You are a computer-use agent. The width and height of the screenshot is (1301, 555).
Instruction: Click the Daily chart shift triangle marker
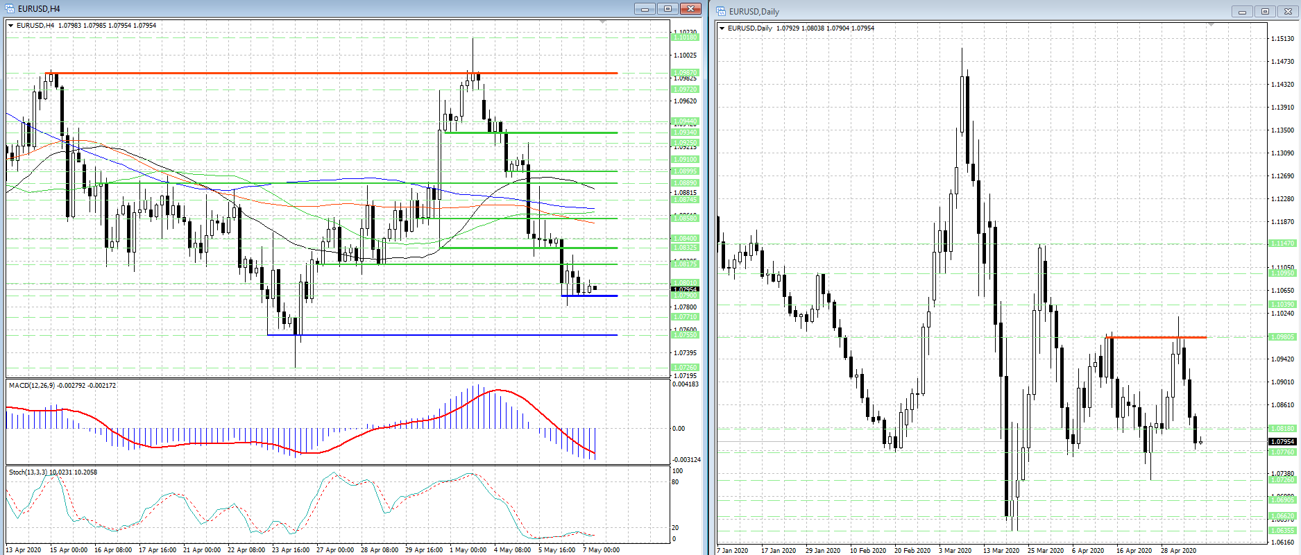coord(1211,25)
